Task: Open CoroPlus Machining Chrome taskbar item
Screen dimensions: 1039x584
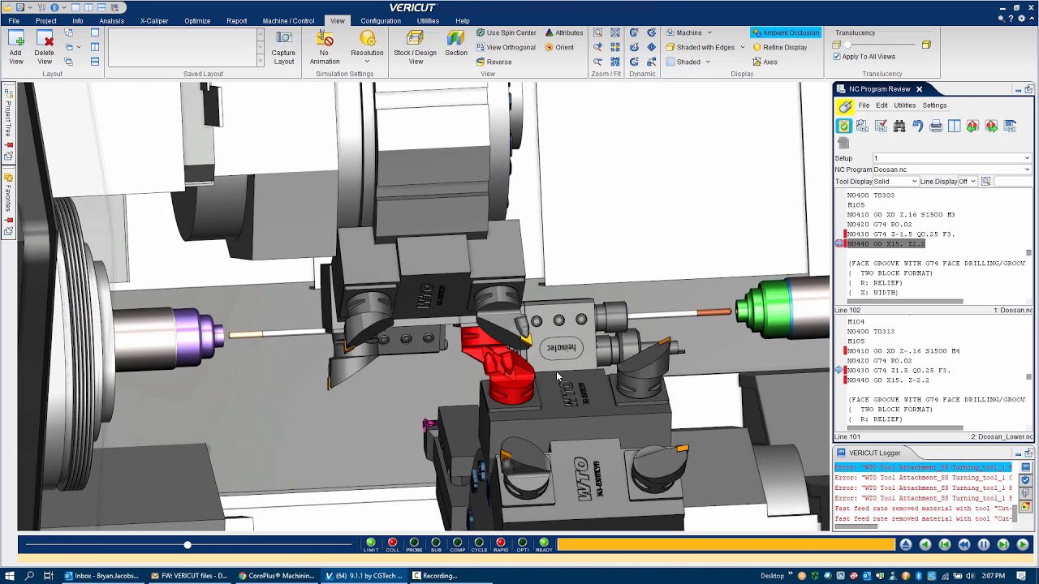Action: click(x=276, y=576)
